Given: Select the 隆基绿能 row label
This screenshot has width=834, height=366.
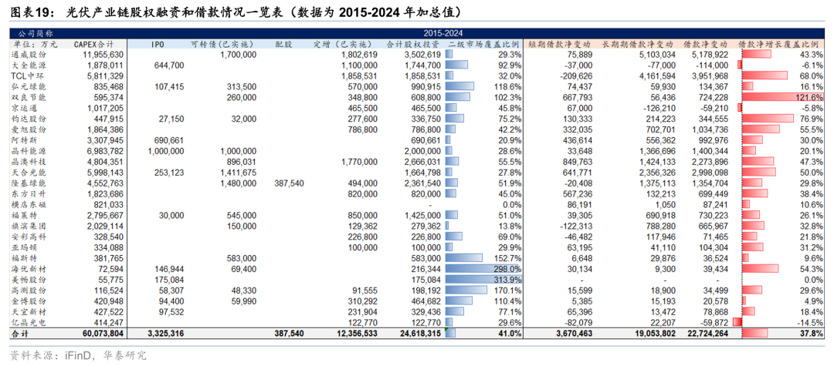Looking at the screenshot, I should (x=29, y=183).
